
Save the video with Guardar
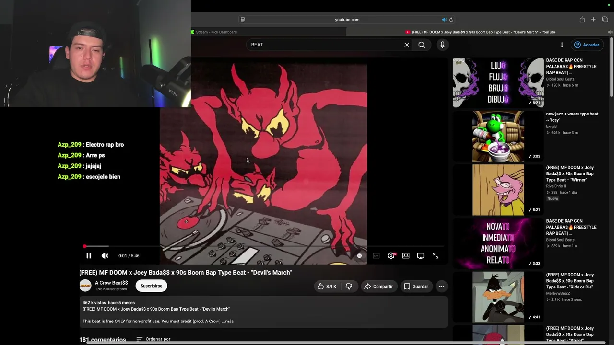click(416, 286)
